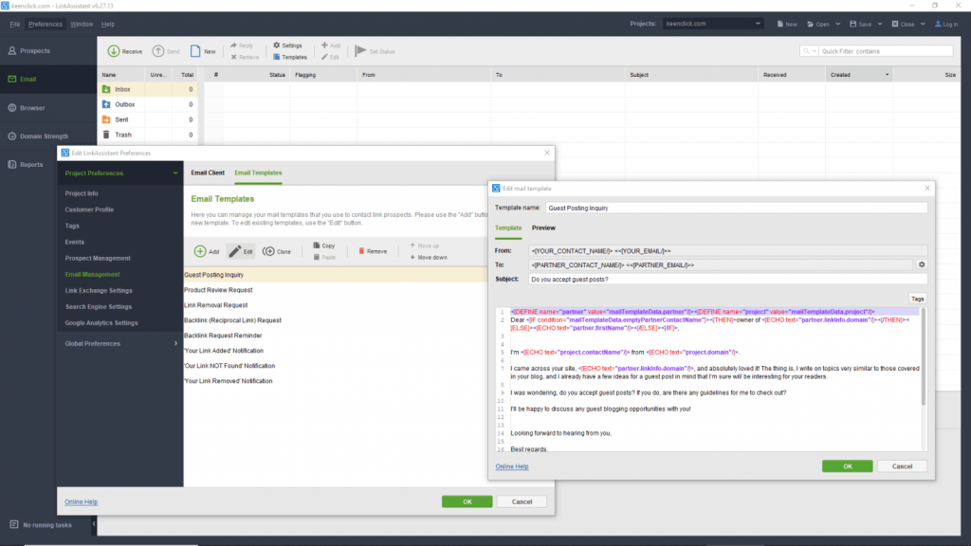The width and height of the screenshot is (971, 546).
Task: Click Cancel in the Edit mail template dialog
Action: (x=902, y=466)
